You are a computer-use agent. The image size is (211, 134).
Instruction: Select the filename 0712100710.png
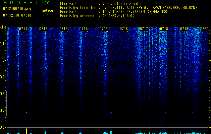17,9
